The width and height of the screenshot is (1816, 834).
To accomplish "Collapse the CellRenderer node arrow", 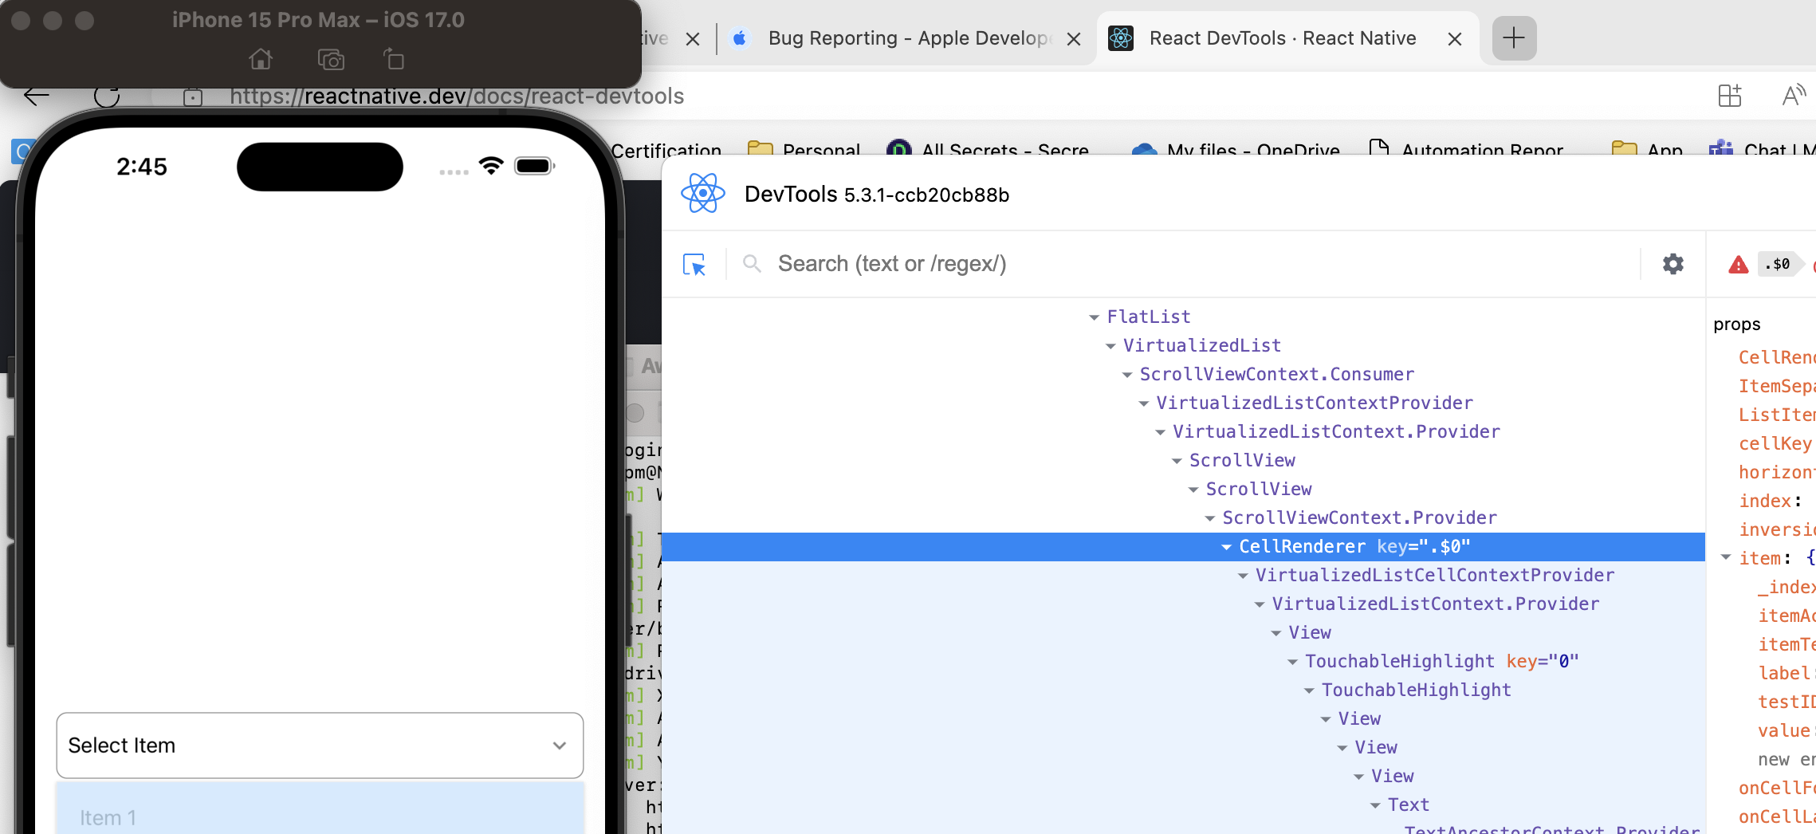I will coord(1226,547).
